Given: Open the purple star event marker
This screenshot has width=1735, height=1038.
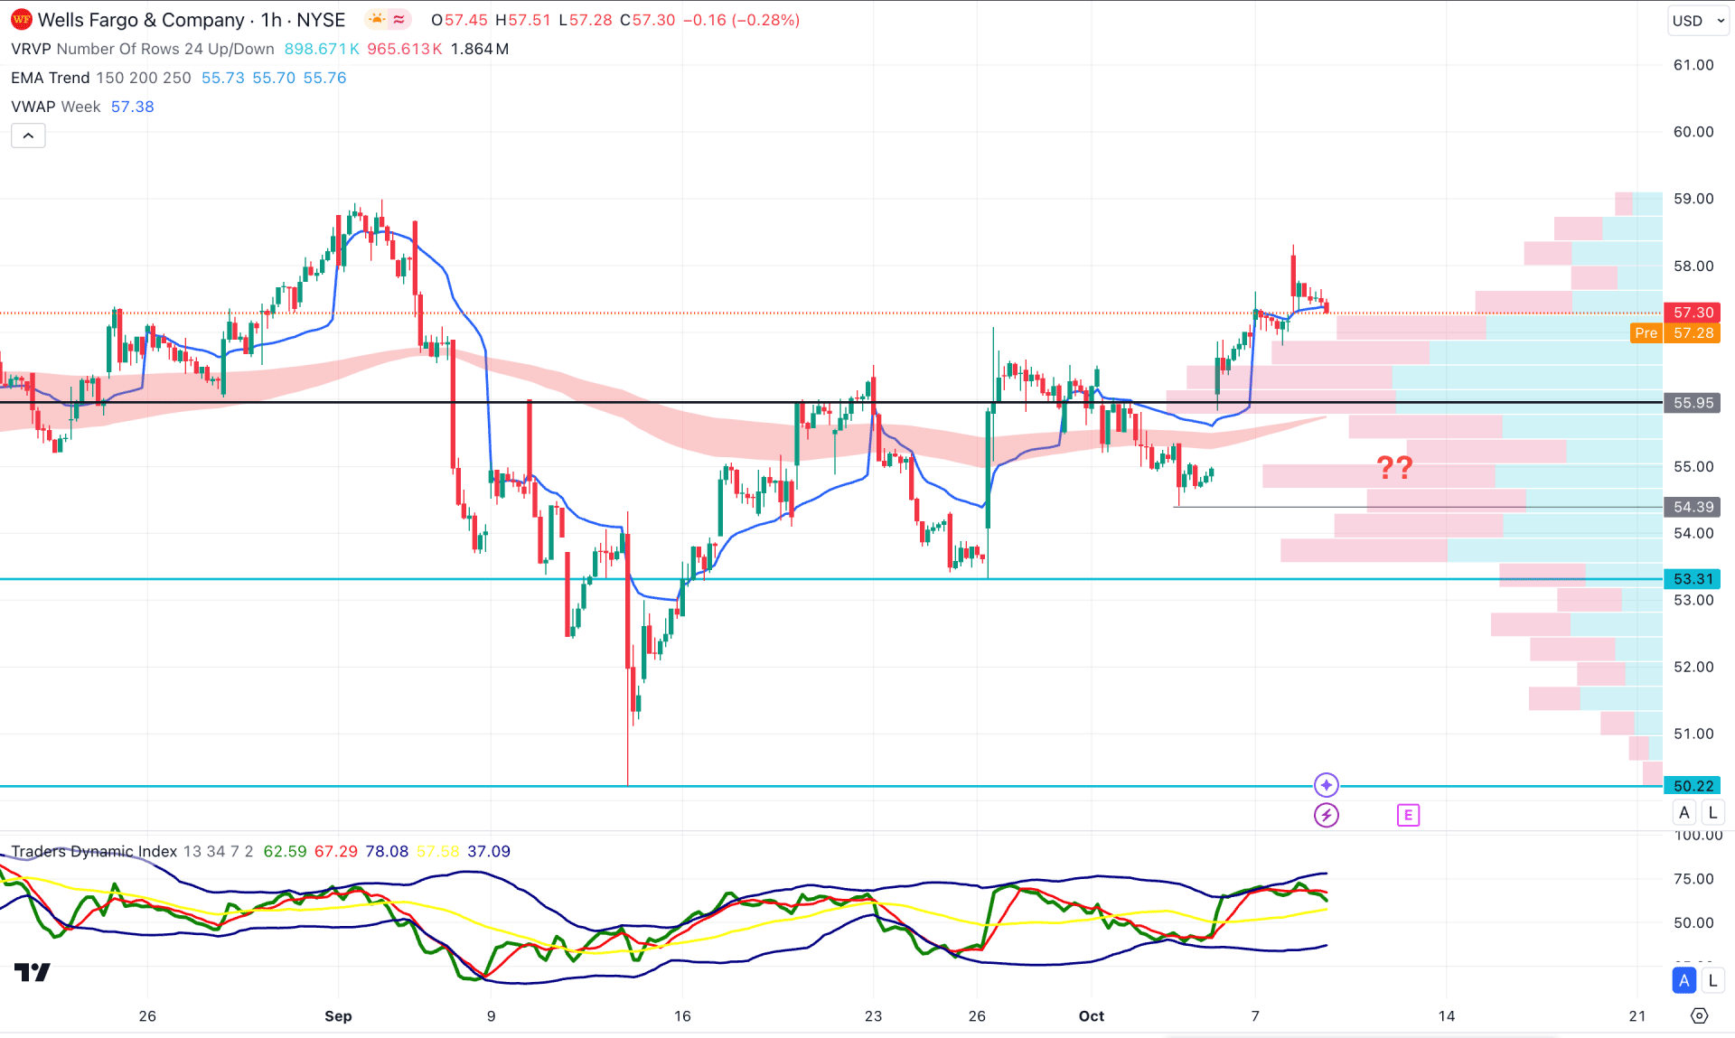Looking at the screenshot, I should coord(1326,784).
